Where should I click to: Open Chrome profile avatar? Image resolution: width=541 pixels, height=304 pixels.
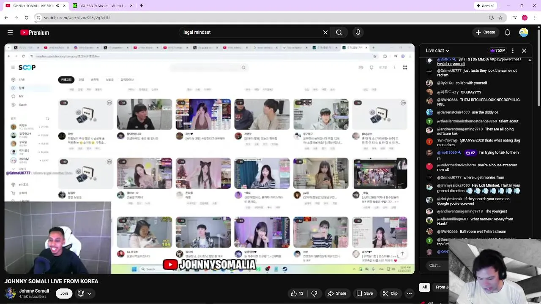click(525, 18)
